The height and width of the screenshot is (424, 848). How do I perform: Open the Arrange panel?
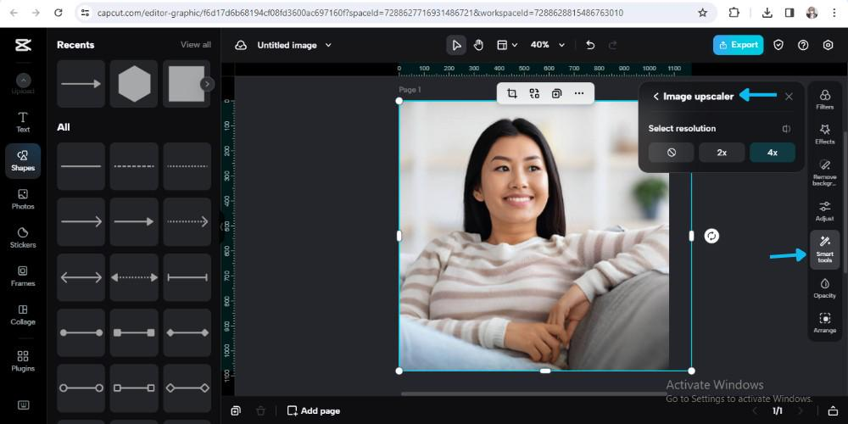(x=825, y=323)
